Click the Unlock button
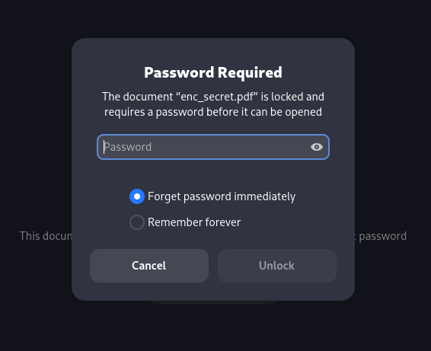Screen dimensions: 431x351 (x=276, y=266)
